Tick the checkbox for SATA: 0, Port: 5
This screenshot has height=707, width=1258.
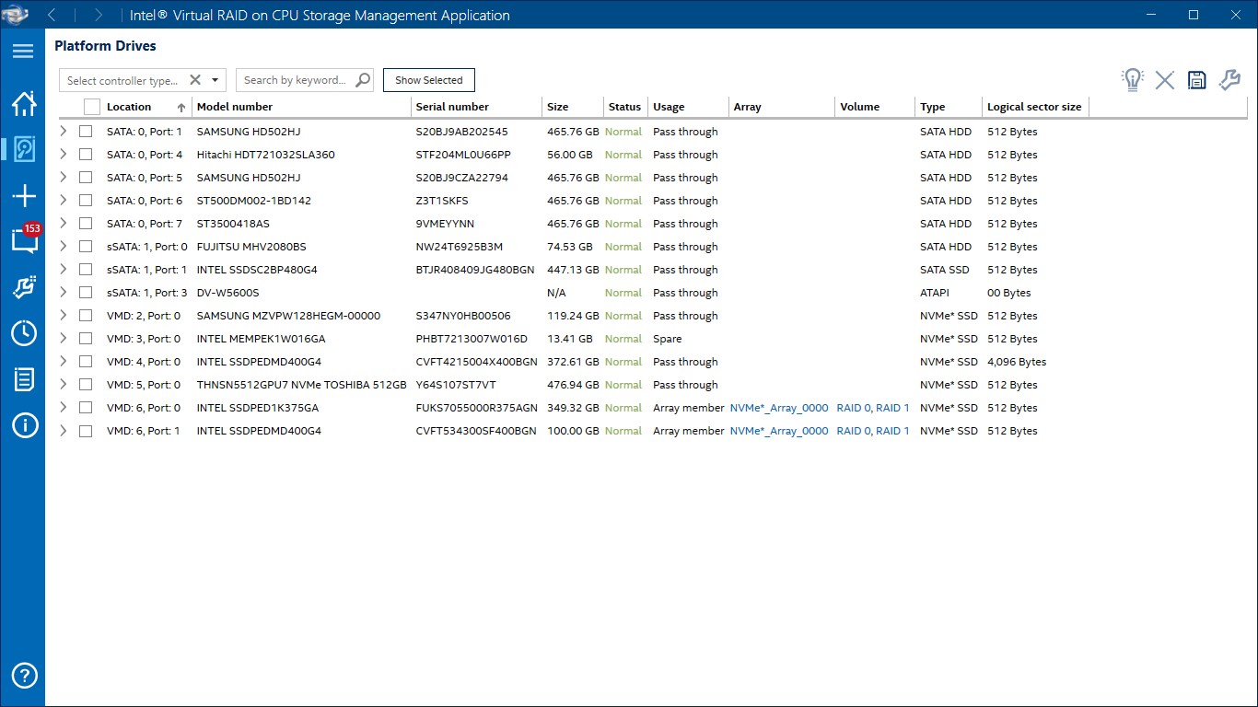(x=86, y=178)
